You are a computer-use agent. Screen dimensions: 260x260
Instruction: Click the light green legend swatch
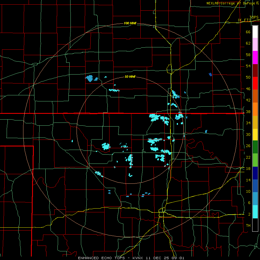255,160
